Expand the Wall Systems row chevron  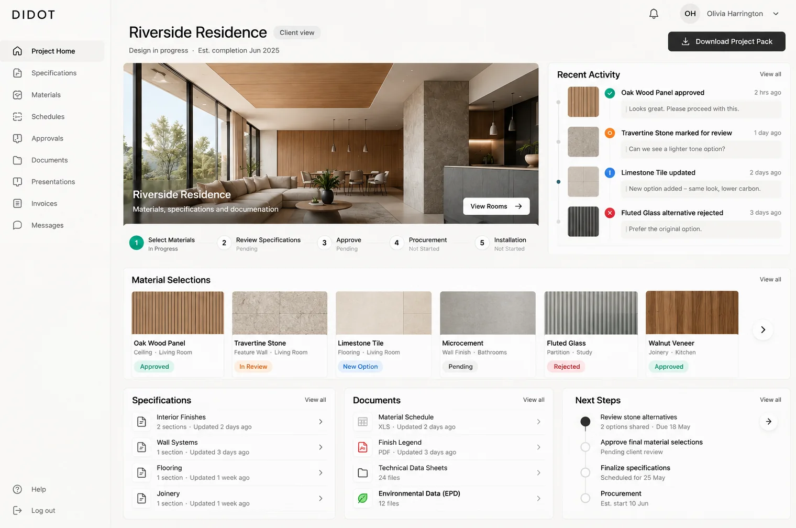(320, 447)
